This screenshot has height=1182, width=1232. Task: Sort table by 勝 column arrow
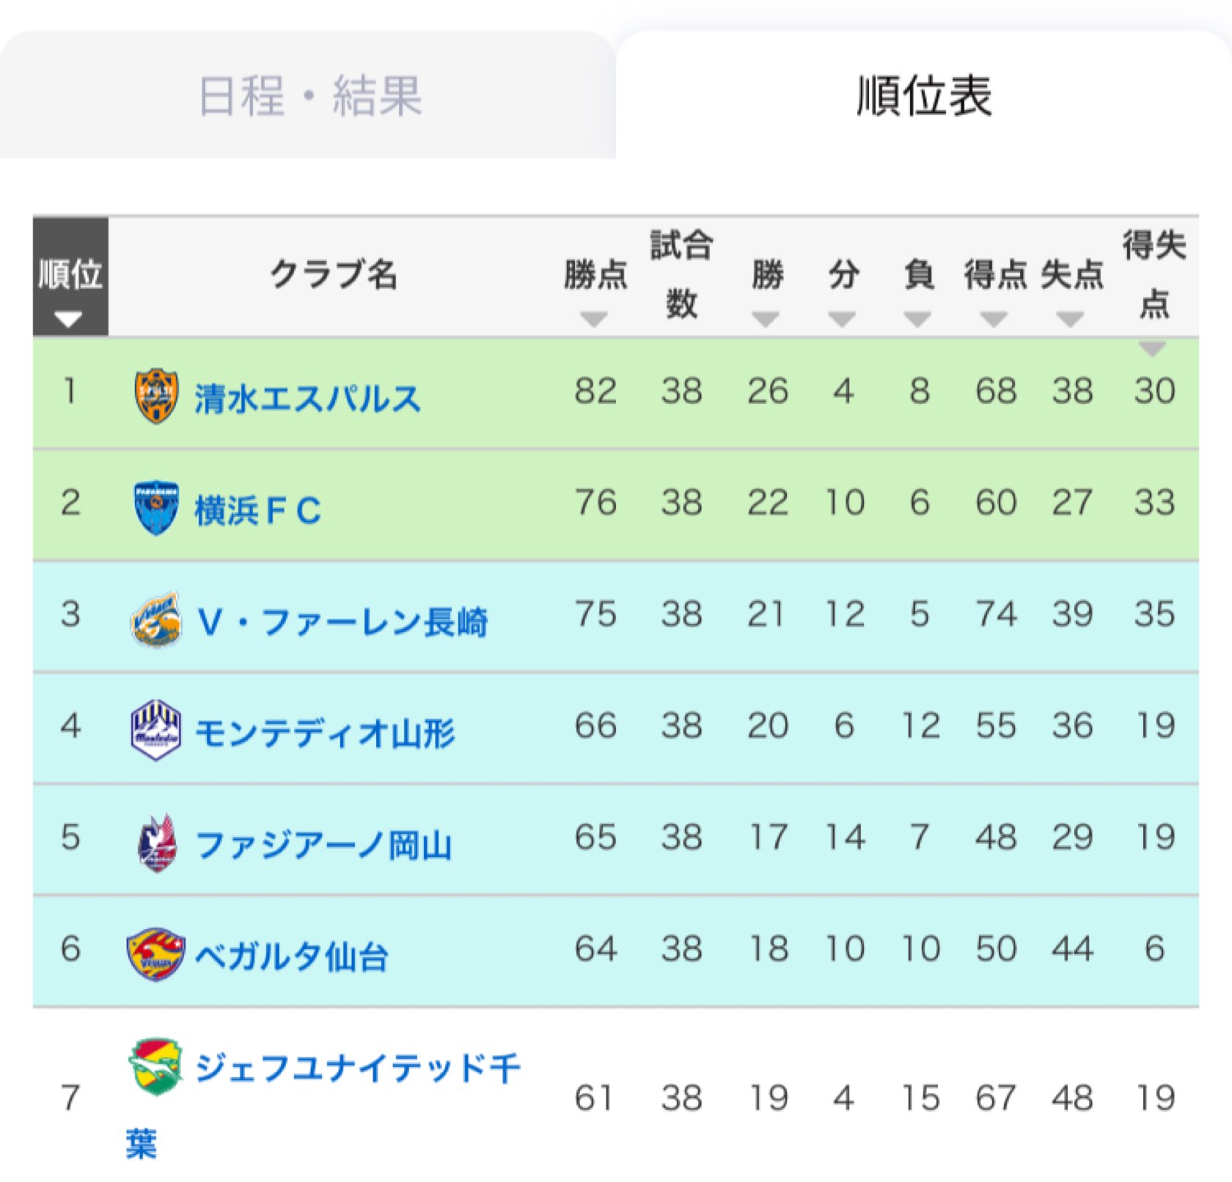point(766,319)
